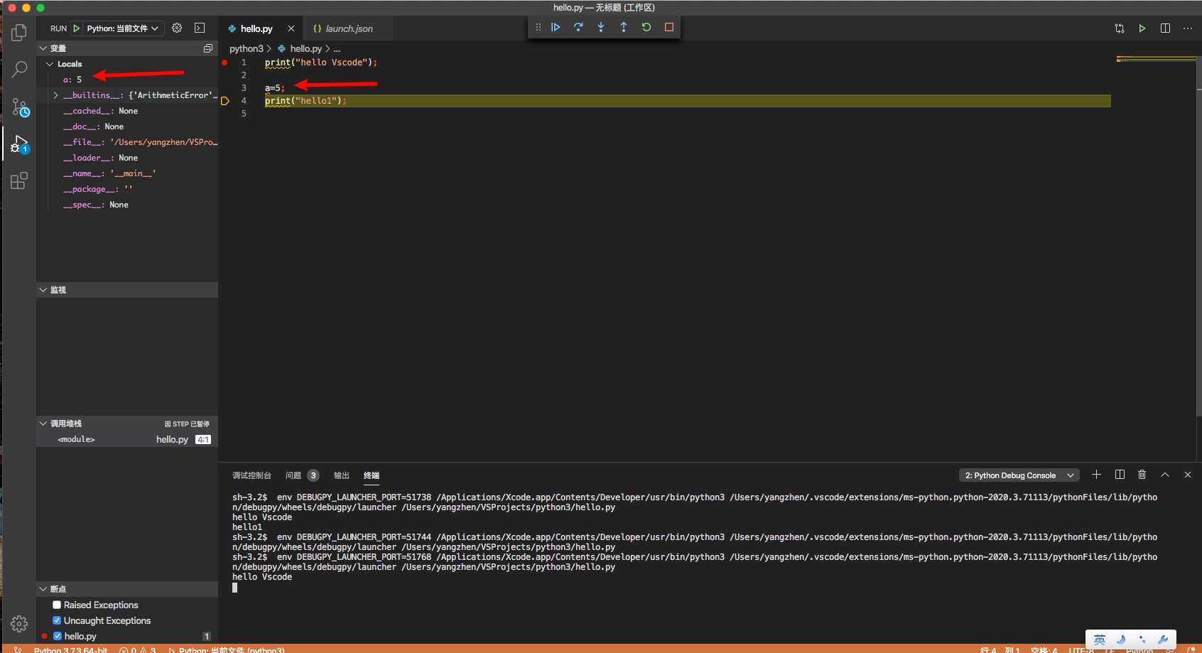Switch to the launch.json tab
Image resolution: width=1202 pixels, height=653 pixels.
(349, 28)
